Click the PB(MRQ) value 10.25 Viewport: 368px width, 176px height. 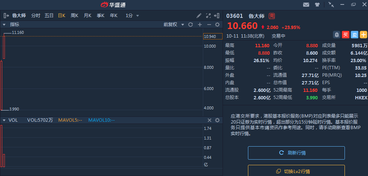pyautogui.click(x=361, y=75)
